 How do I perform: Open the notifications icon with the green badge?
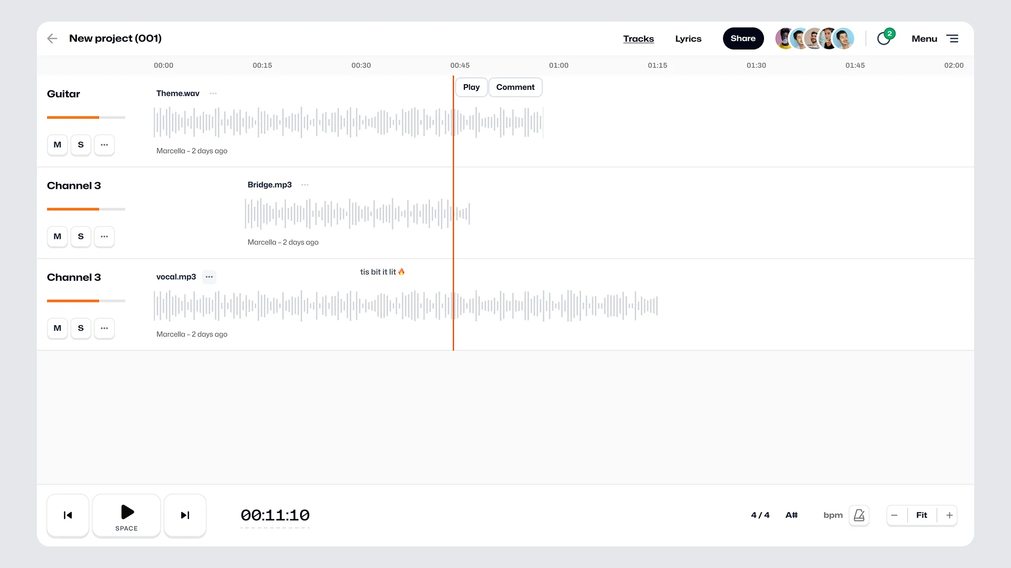tap(884, 38)
